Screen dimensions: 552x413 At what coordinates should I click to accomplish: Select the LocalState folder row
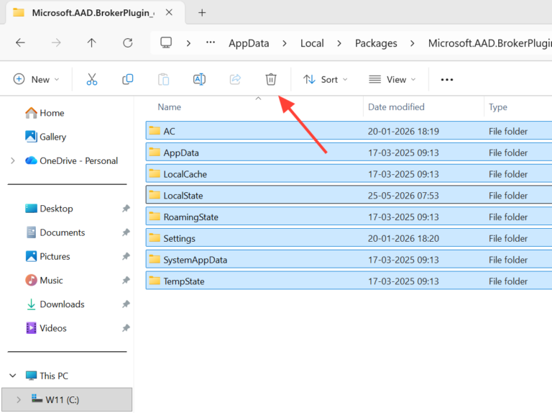[349, 195]
